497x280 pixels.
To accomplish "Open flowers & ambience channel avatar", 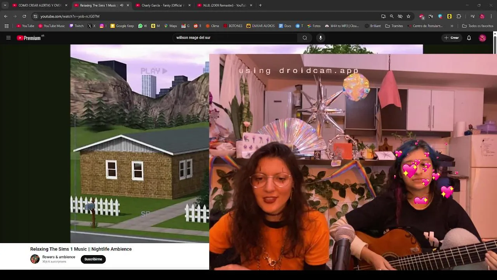I will click(x=35, y=259).
